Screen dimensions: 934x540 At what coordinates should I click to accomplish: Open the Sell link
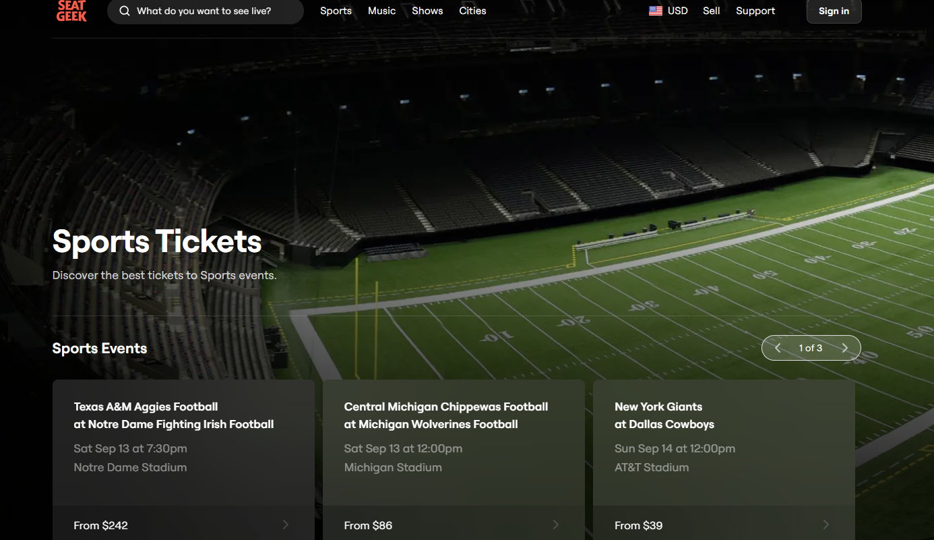click(712, 11)
